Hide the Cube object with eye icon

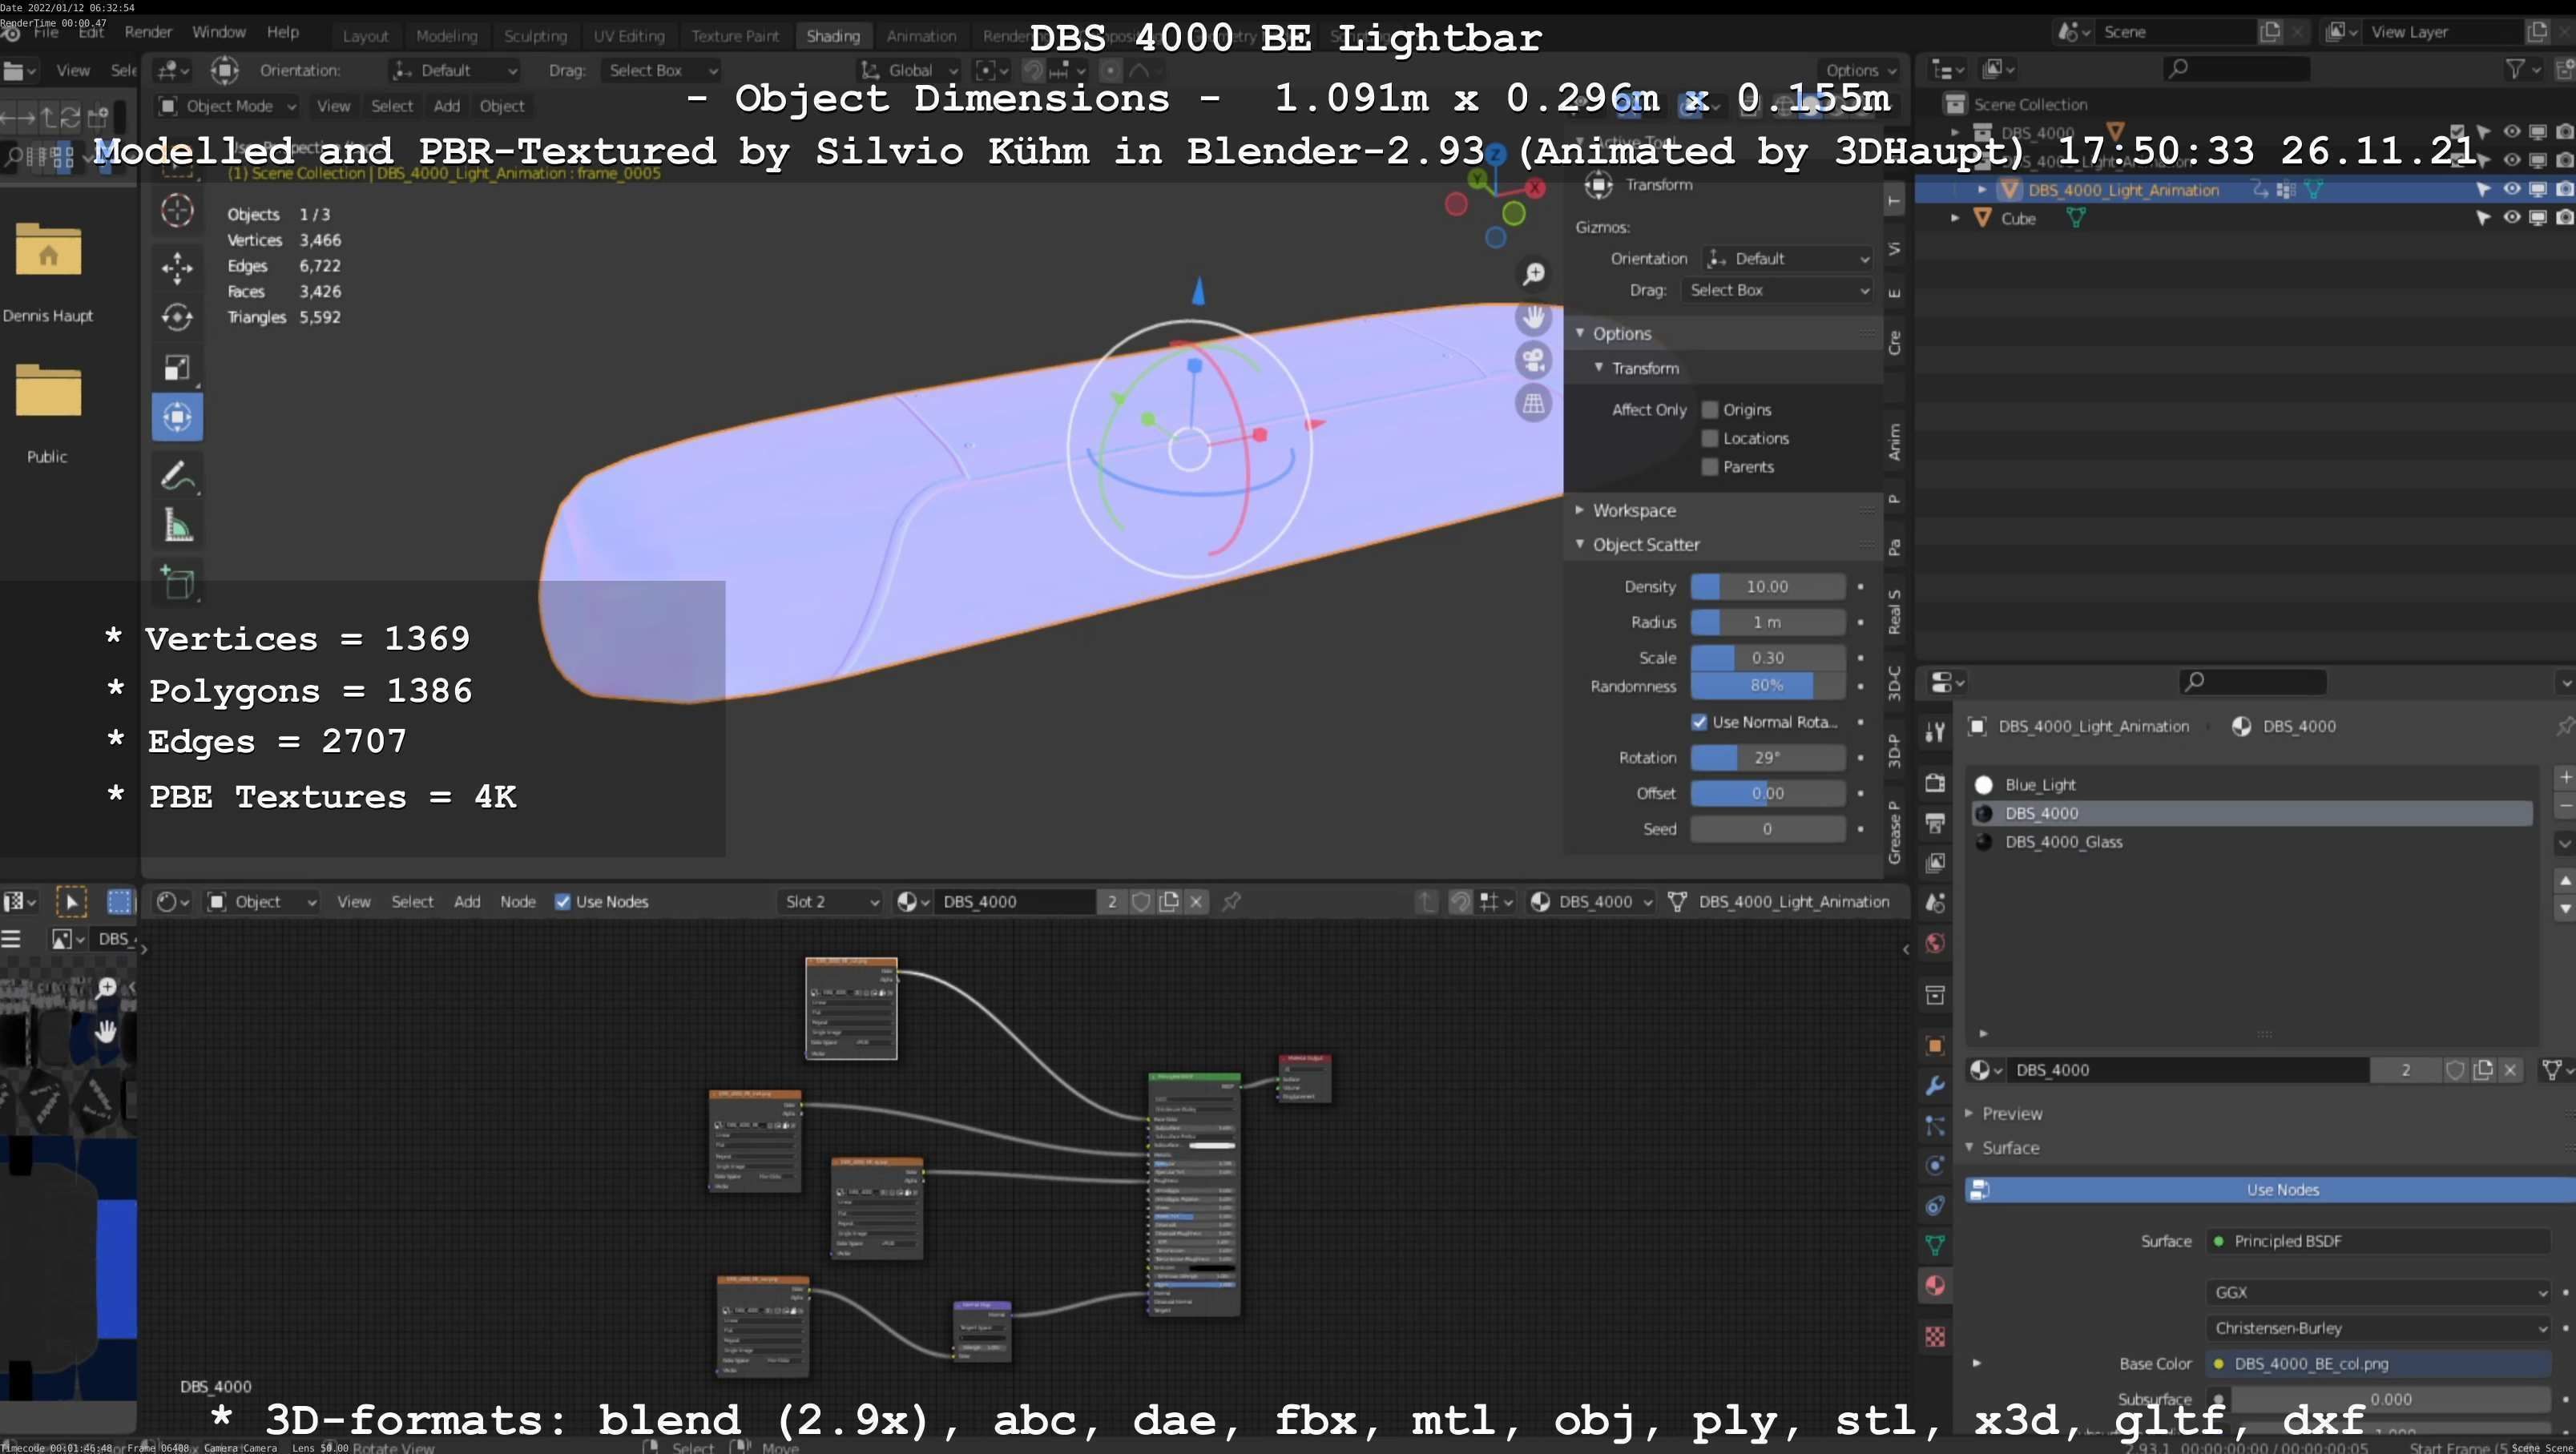2512,217
